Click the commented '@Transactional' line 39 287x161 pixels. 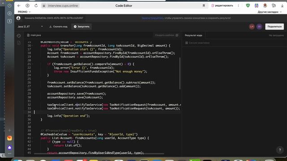(x=69, y=131)
